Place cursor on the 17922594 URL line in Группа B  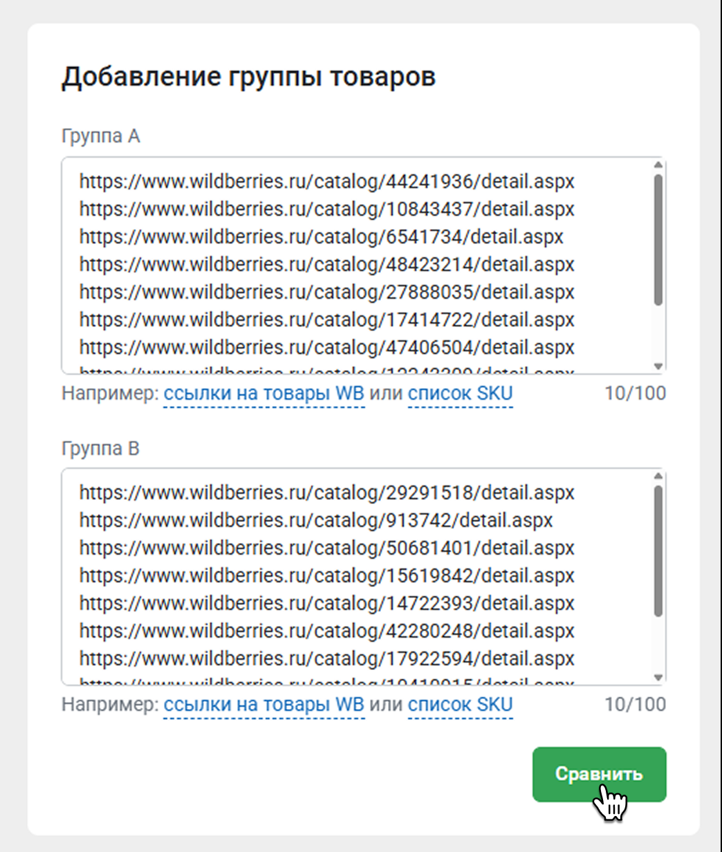point(326,659)
